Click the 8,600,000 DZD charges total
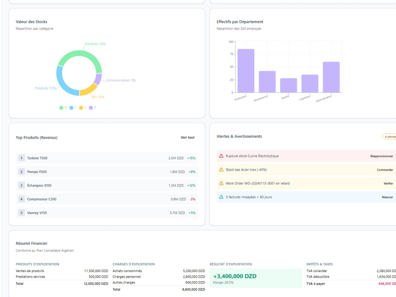The image size is (396, 297). 194,289
